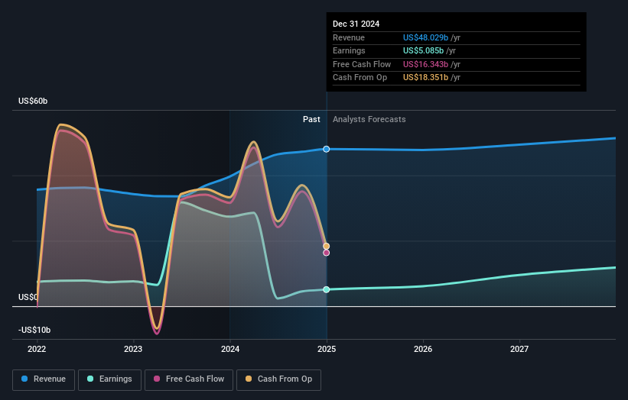The height and width of the screenshot is (400, 628).
Task: Click the orange dot in Cash From Op legend
Action: tap(249, 379)
